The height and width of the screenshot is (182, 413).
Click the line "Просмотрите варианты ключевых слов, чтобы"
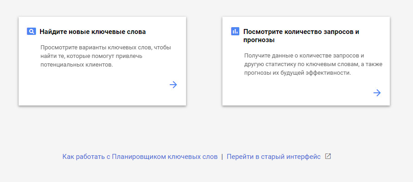coord(106,48)
